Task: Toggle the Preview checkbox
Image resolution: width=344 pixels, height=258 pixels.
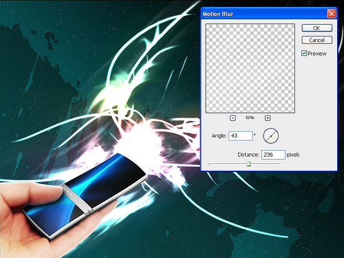Action: click(304, 54)
